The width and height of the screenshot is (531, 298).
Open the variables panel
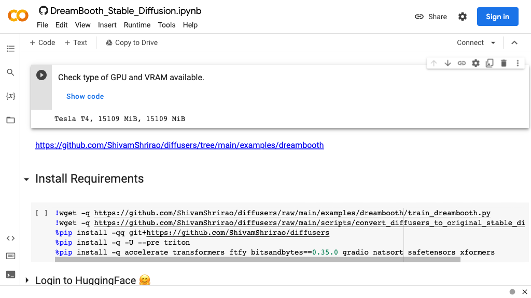tap(10, 96)
